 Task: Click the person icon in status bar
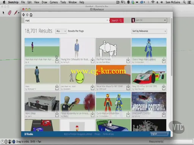(x=9, y=142)
